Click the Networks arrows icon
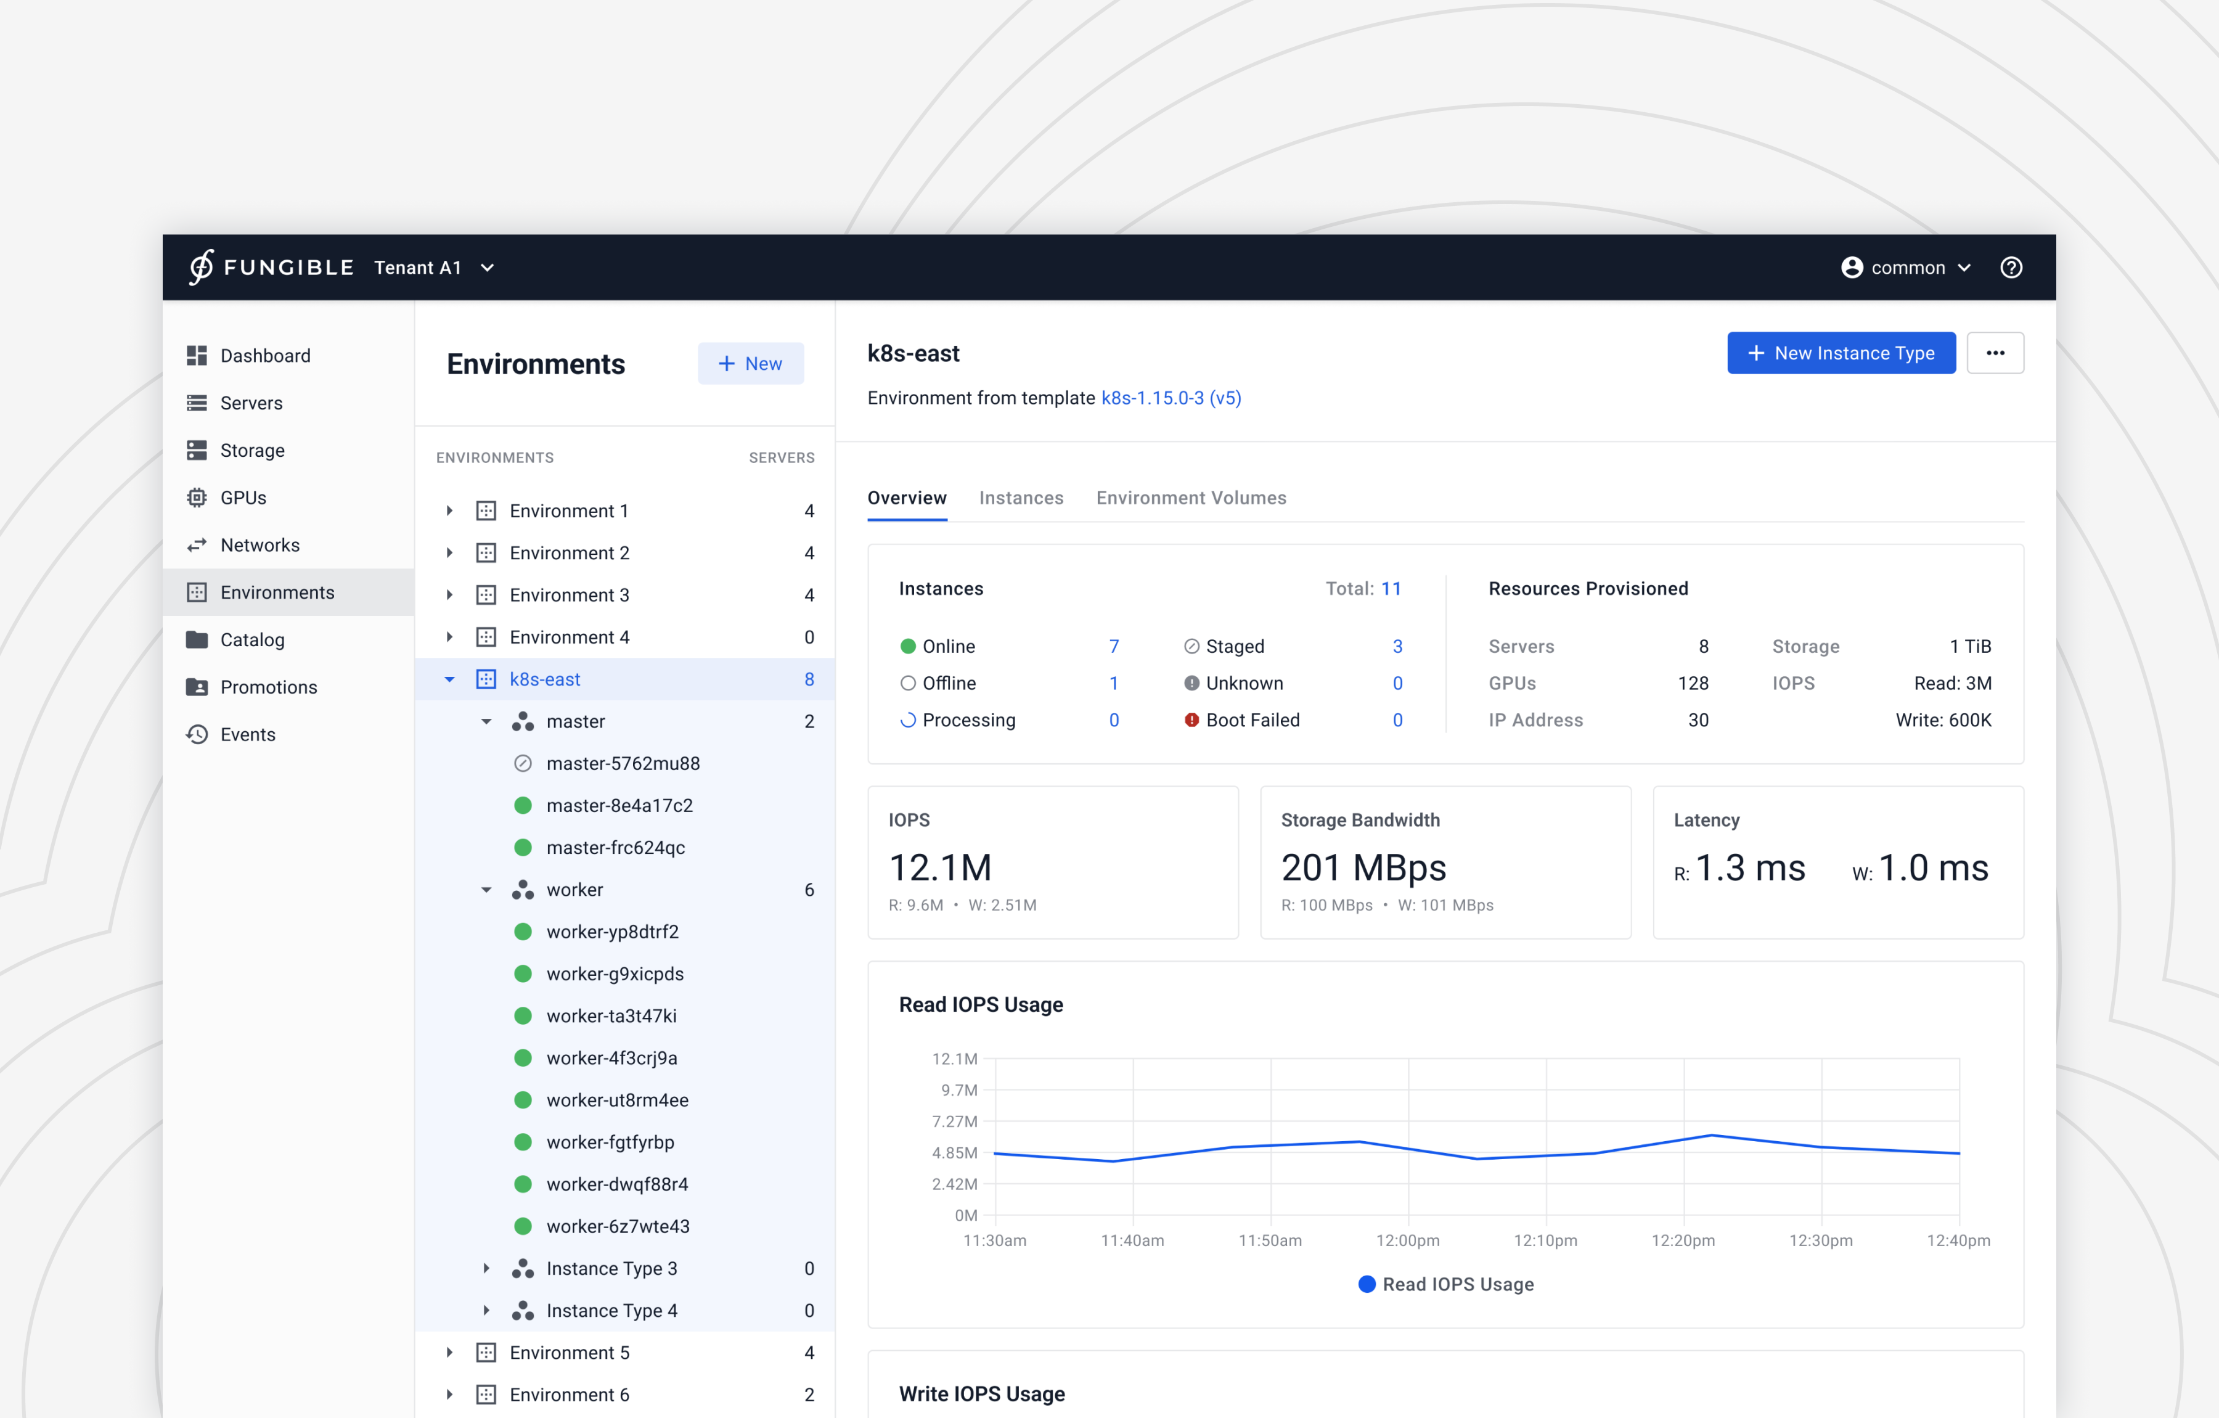This screenshot has height=1418, width=2219. pos(196,545)
